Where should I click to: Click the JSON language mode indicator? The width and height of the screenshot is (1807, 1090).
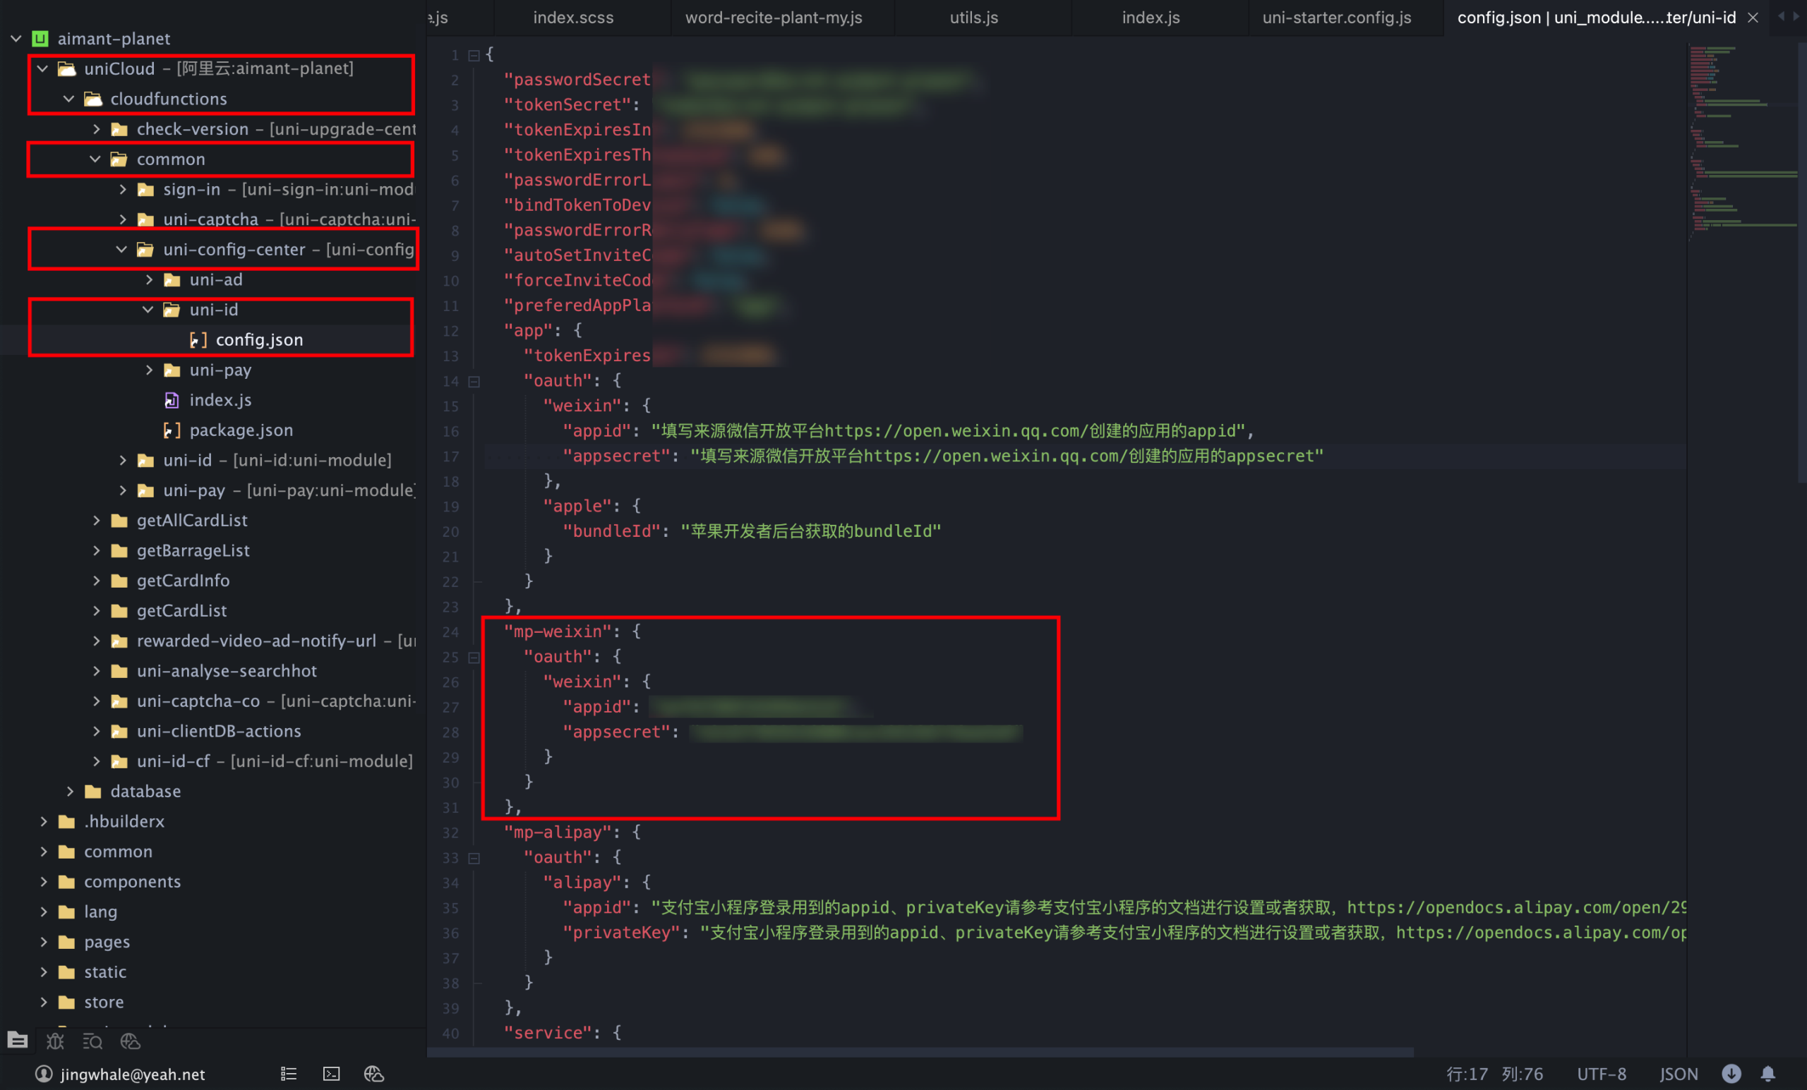[1679, 1074]
